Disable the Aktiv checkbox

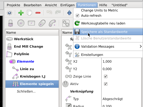pos(106,84)
